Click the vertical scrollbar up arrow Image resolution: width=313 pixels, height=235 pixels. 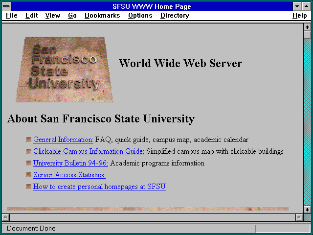click(307, 27)
